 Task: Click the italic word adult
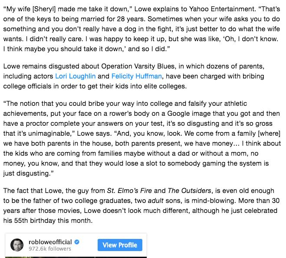[x=155, y=201]
